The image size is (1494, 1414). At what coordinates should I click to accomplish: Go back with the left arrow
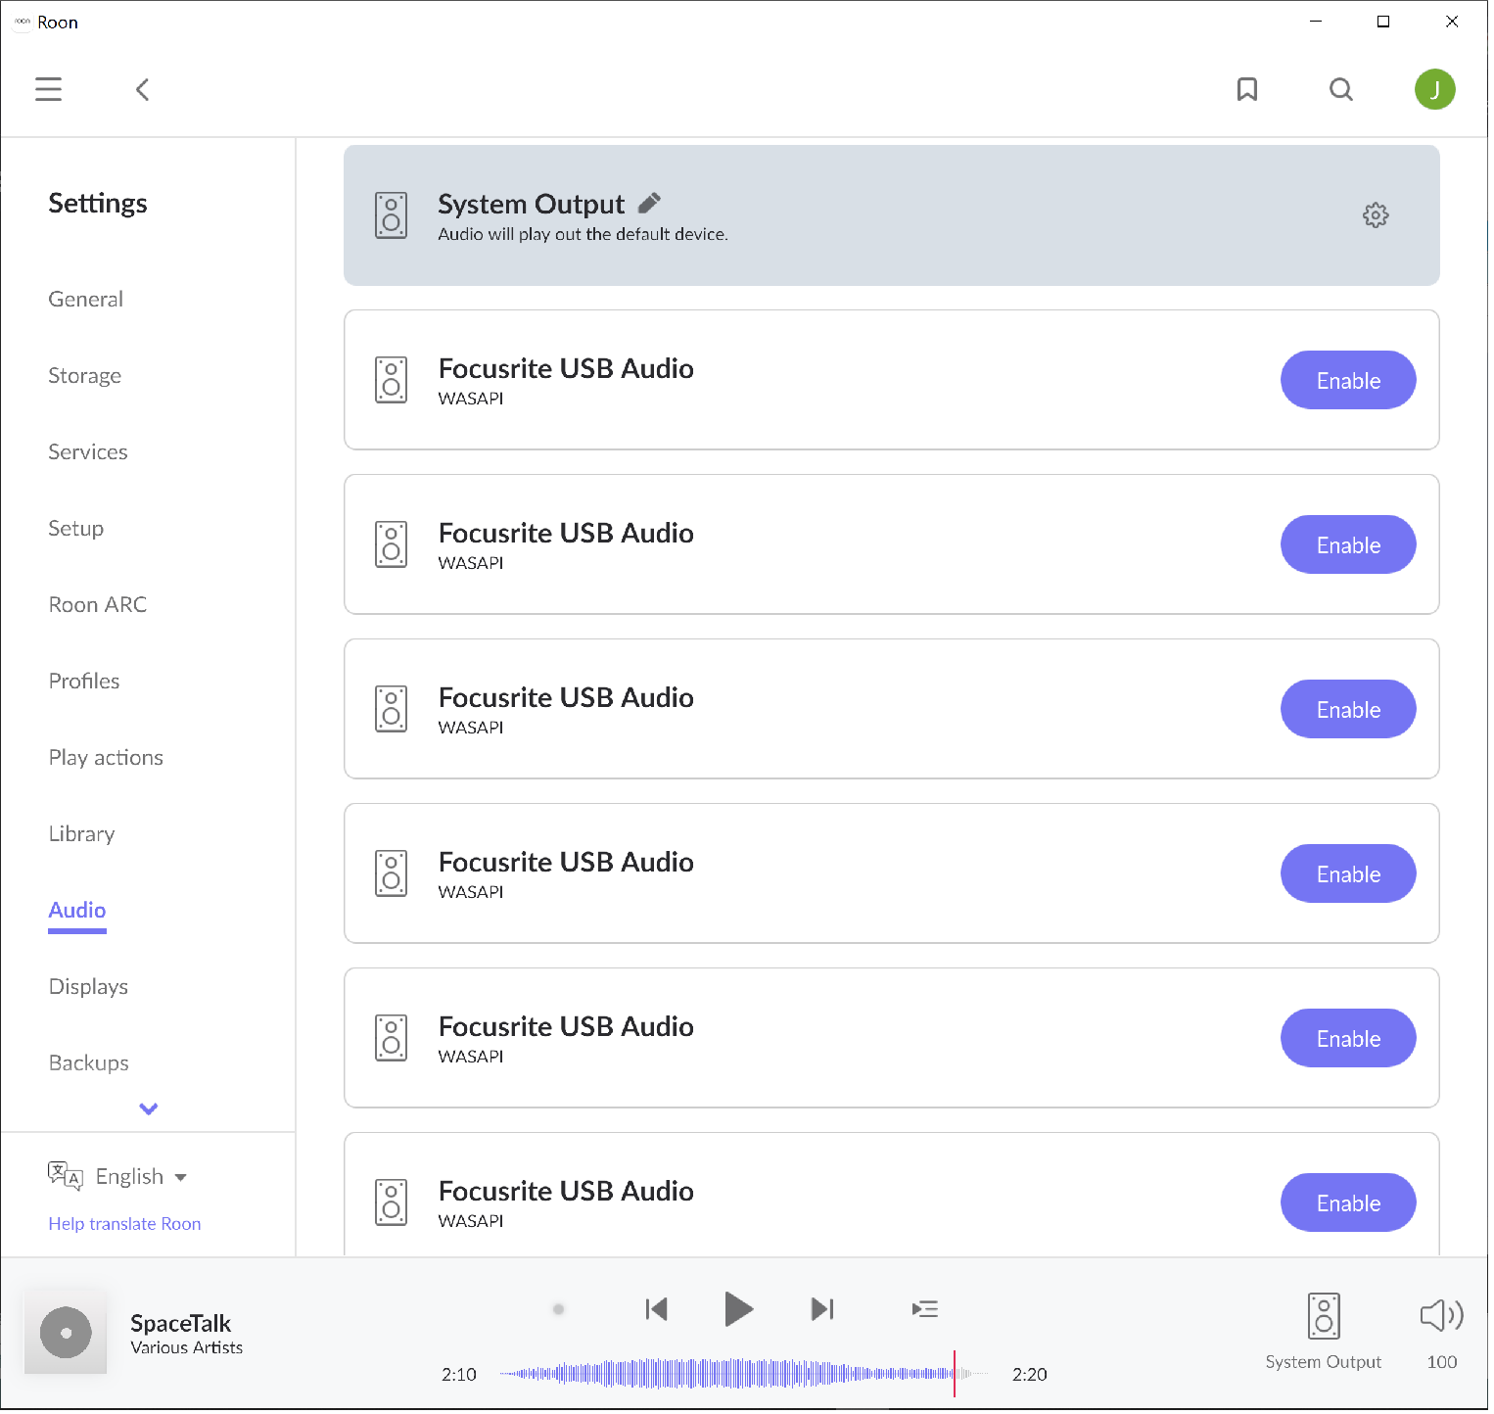click(x=142, y=90)
